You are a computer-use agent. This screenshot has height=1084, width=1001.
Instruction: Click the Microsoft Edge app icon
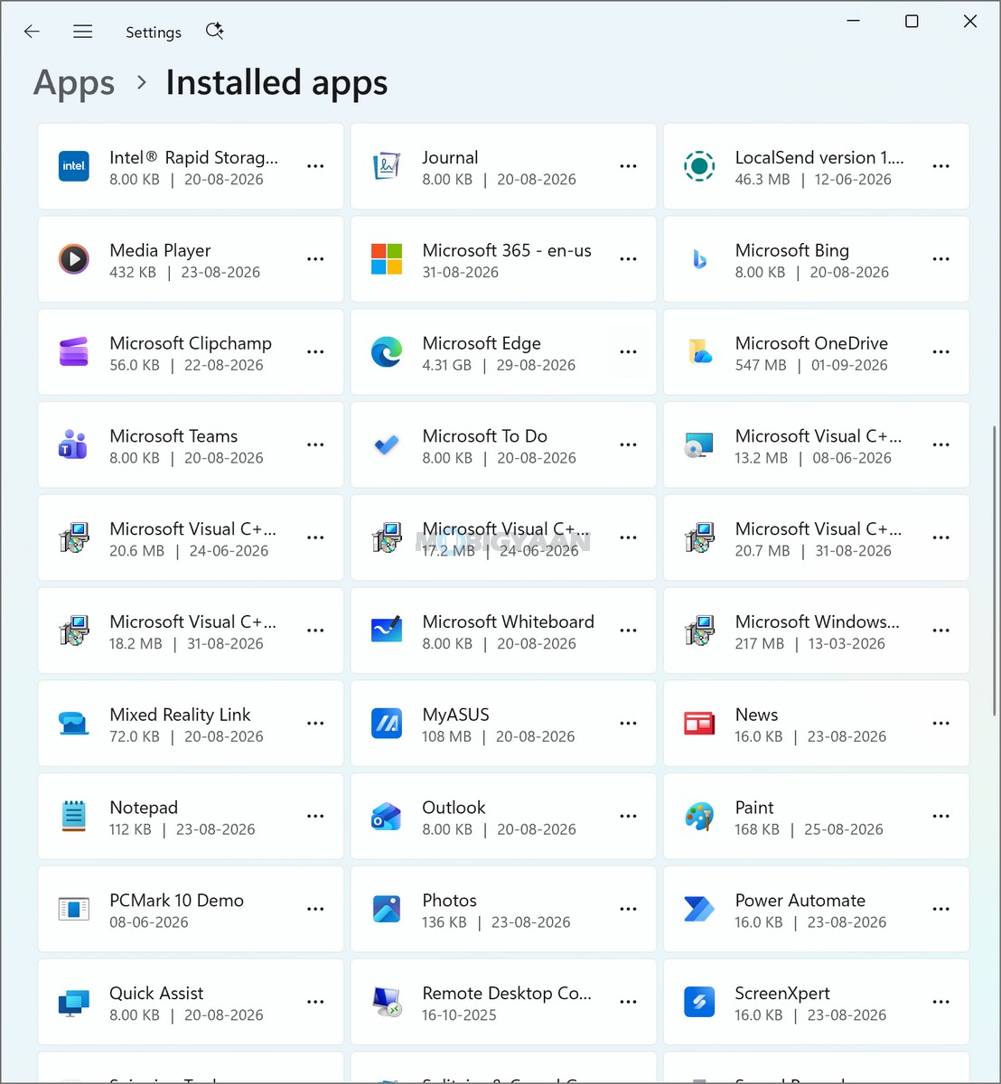pyautogui.click(x=387, y=352)
